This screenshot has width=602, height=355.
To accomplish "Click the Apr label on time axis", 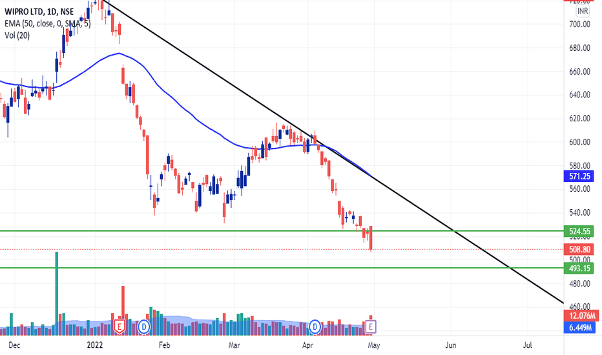I will pyautogui.click(x=307, y=345).
